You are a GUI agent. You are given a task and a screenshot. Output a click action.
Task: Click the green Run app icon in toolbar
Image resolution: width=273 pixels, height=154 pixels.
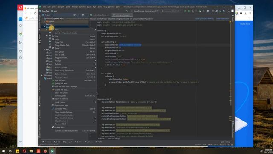(185, 11)
